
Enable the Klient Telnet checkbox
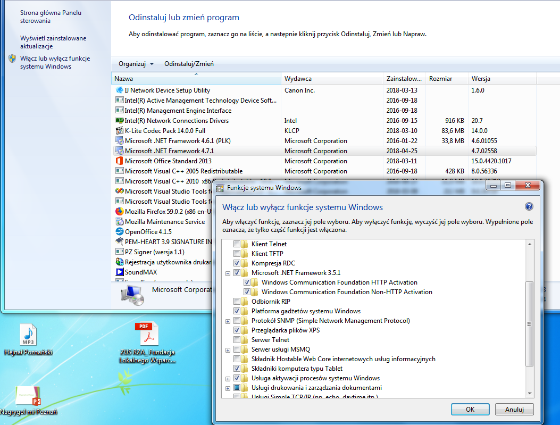237,244
